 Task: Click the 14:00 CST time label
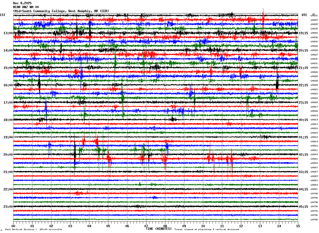click(8, 50)
